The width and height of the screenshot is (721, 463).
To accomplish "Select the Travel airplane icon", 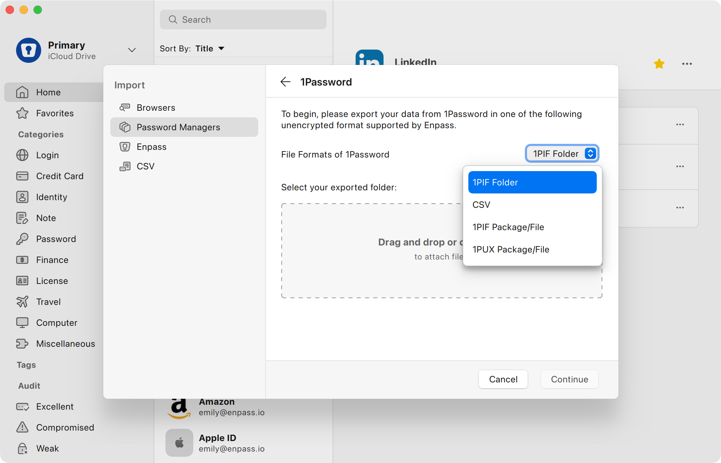I will click(x=22, y=302).
